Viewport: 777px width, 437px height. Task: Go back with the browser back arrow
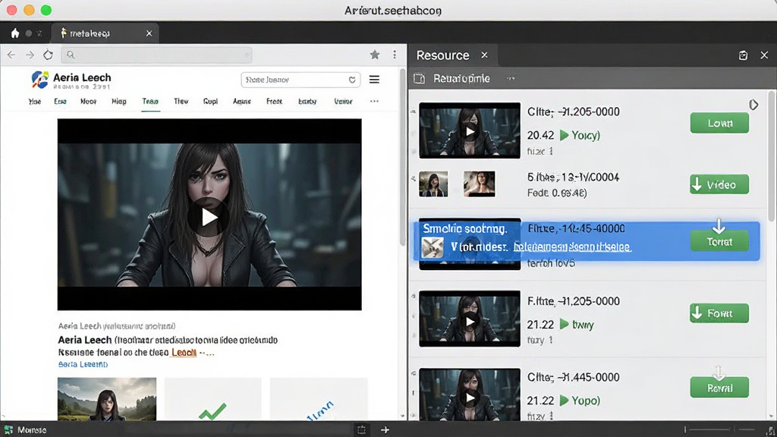[x=11, y=55]
